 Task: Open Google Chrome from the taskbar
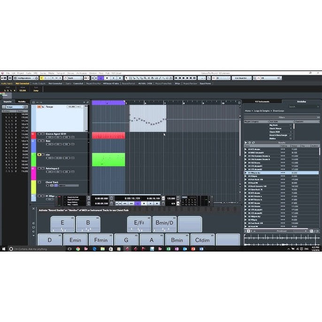[78, 249]
